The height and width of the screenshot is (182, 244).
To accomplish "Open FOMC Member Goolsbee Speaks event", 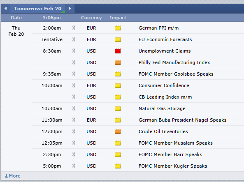I will [176, 74].
